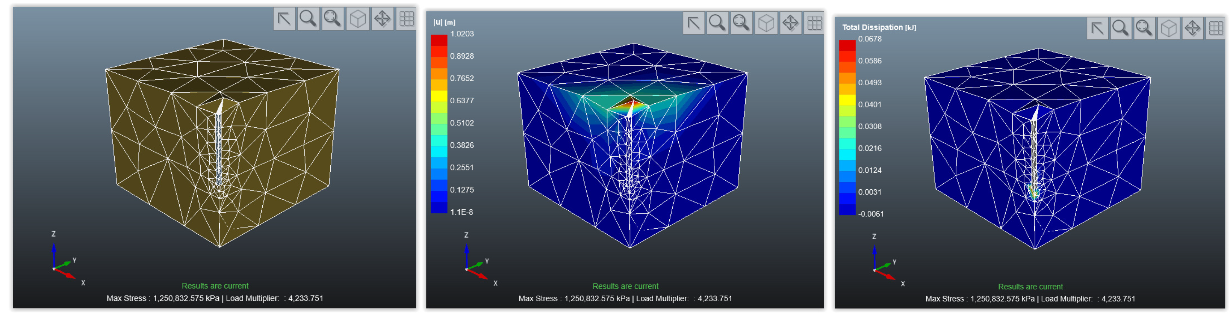Open the view cube in the |u| displacement viewport

point(766,23)
